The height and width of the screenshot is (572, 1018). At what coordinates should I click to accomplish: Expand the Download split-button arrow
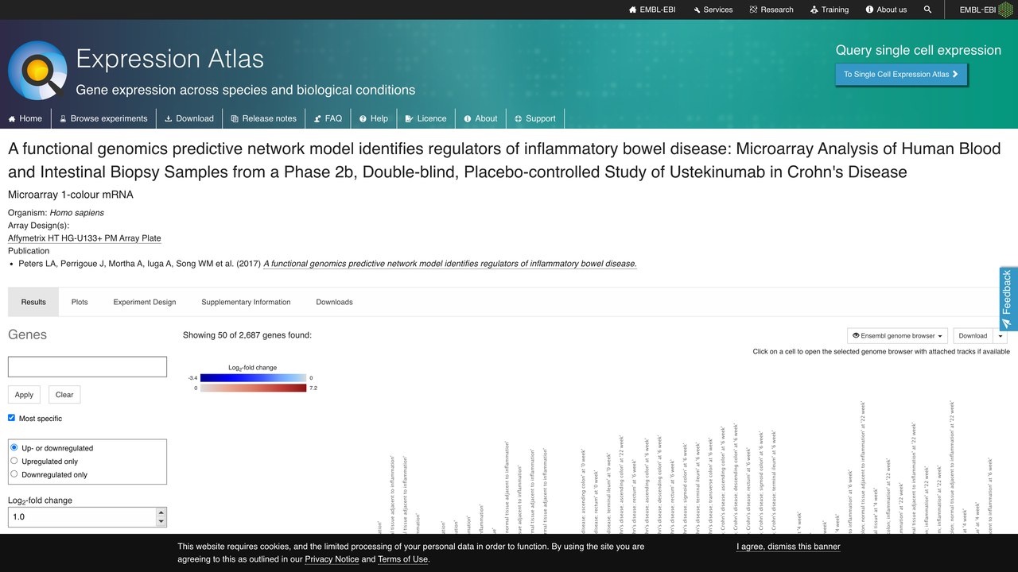[1001, 336]
